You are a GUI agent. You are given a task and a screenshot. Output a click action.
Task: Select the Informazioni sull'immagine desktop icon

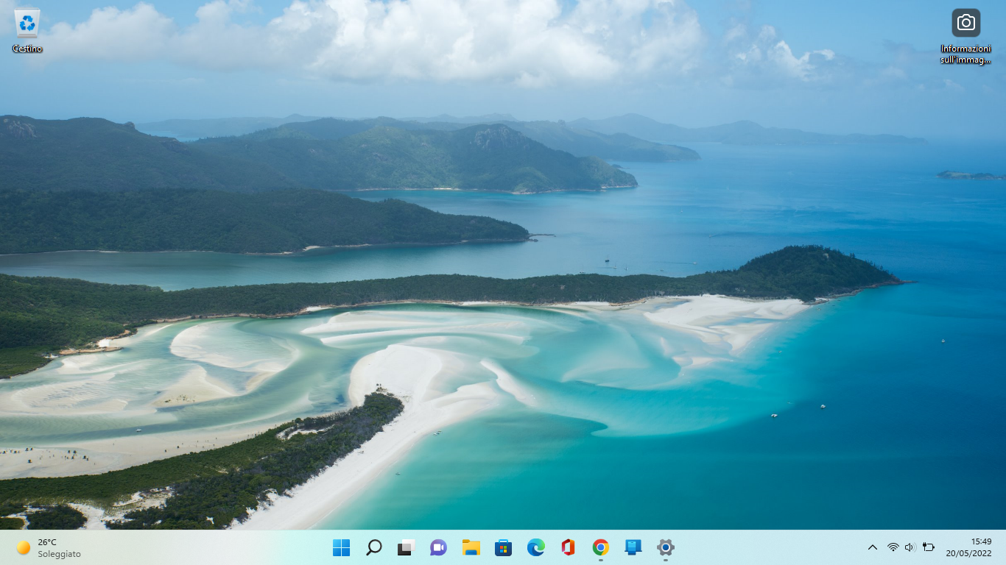pos(965,37)
